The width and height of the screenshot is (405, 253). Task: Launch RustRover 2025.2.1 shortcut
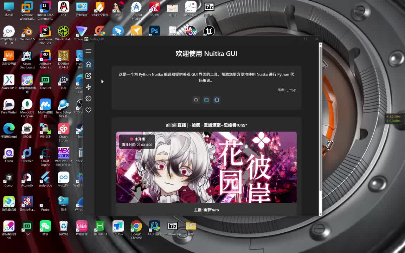(45, 35)
